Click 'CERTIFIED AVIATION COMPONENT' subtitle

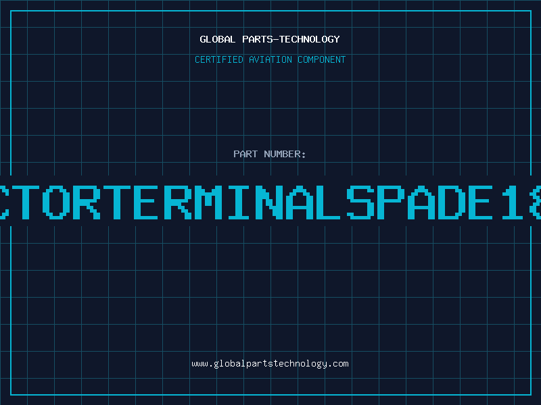(x=270, y=59)
